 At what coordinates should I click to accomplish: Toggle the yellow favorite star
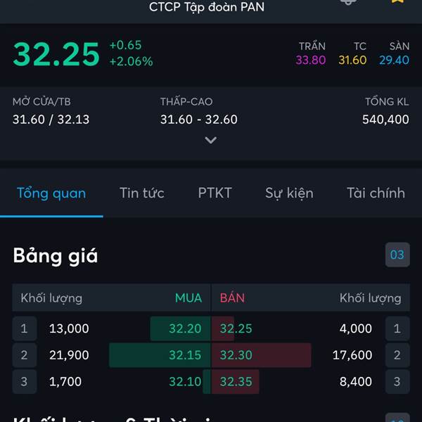398,1
